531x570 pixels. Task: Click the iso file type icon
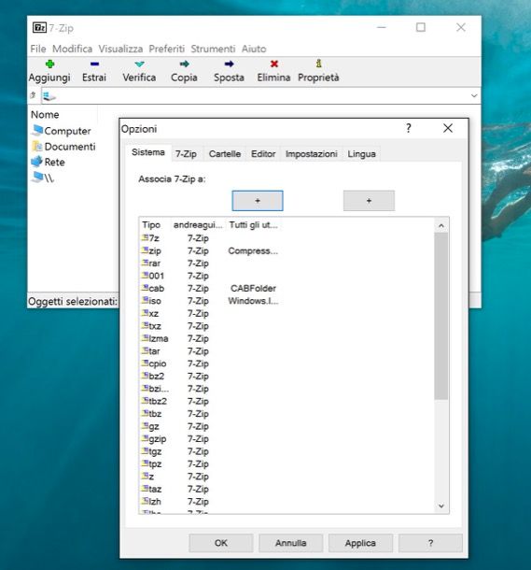click(x=145, y=301)
